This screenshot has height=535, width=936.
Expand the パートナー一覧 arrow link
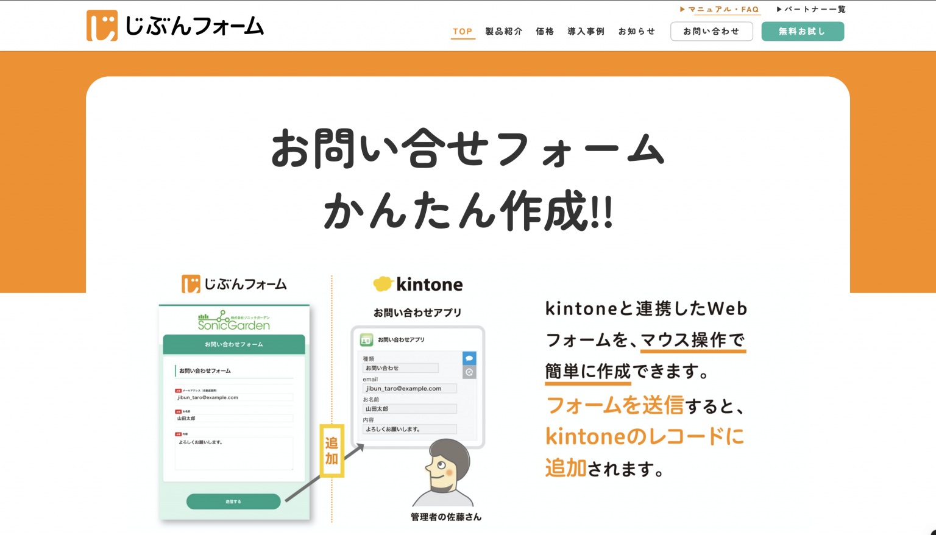click(x=813, y=9)
